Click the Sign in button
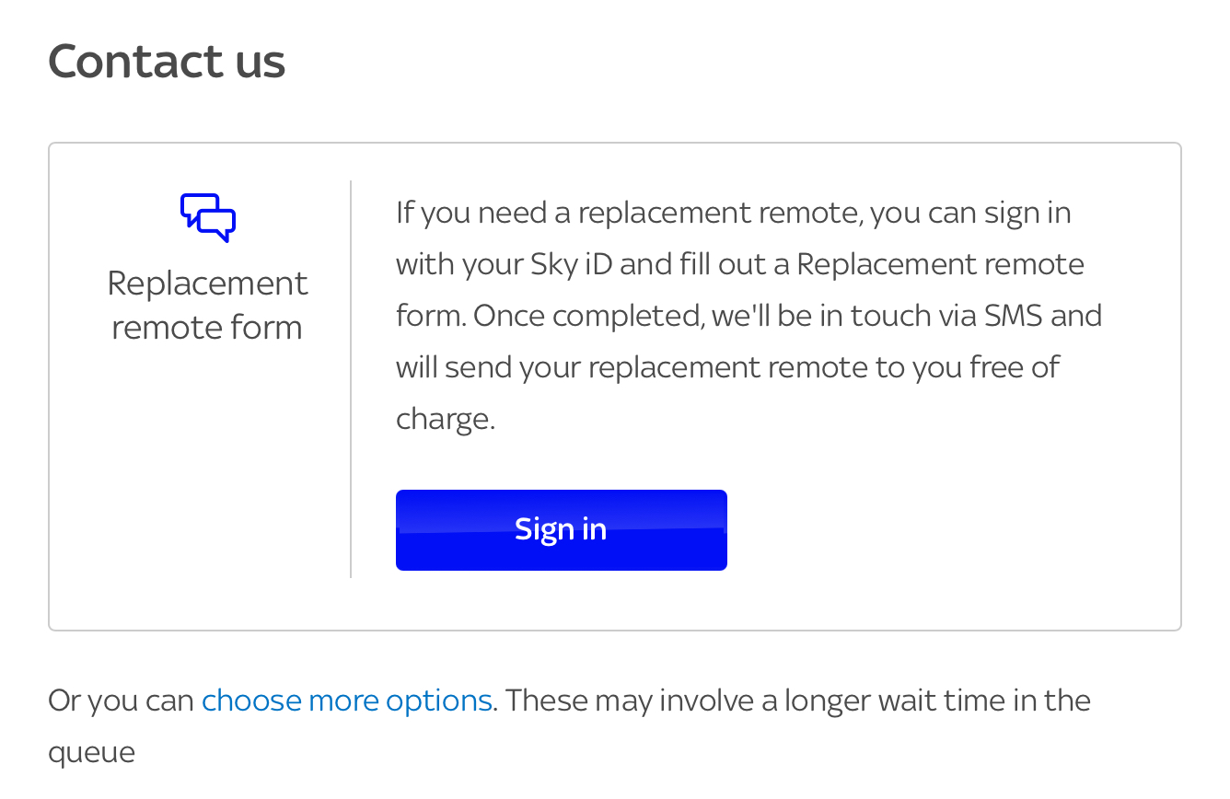Viewport: 1230px width, 799px height. tap(562, 530)
